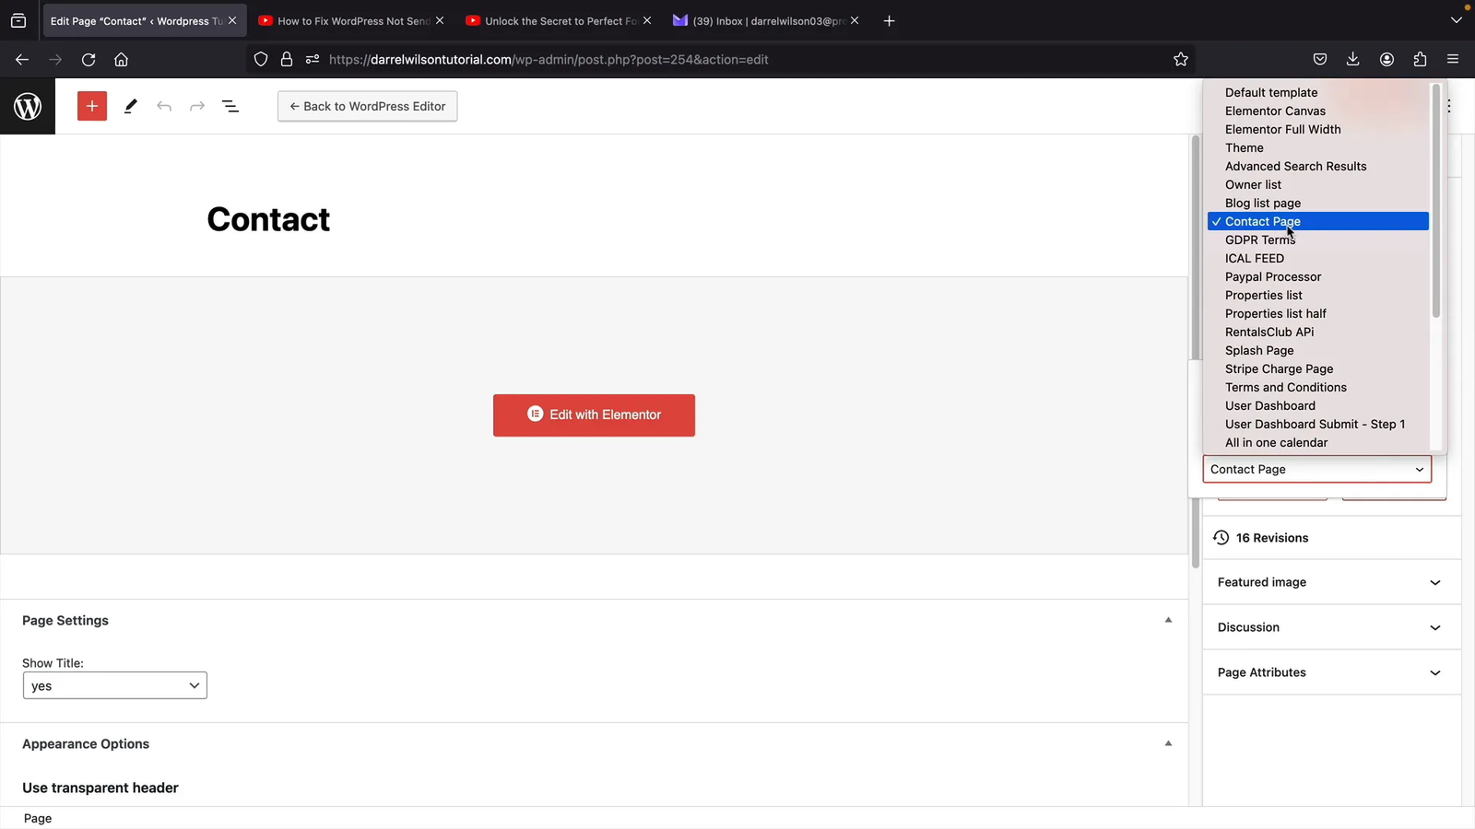Click the tab overview icon in title bar
This screenshot has width=1475, height=829.
click(x=18, y=20)
